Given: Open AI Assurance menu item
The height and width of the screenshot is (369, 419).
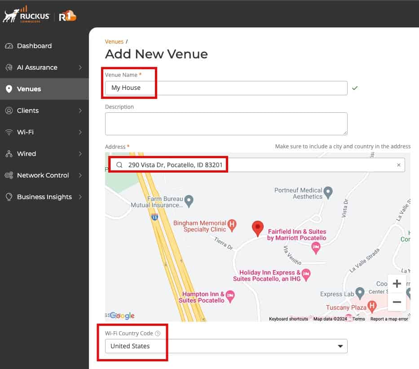Looking at the screenshot, I should click(x=44, y=67).
